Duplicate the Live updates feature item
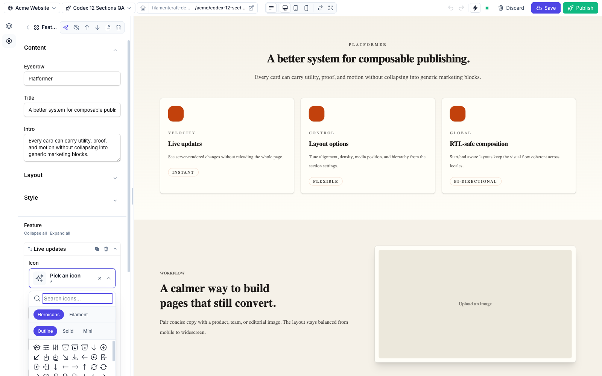The height and width of the screenshot is (376, 602). click(x=97, y=249)
